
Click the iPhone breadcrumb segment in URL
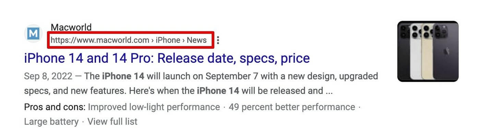pyautogui.click(x=168, y=40)
